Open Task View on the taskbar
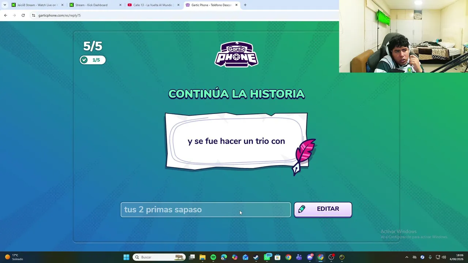468x263 pixels. pyautogui.click(x=192, y=257)
